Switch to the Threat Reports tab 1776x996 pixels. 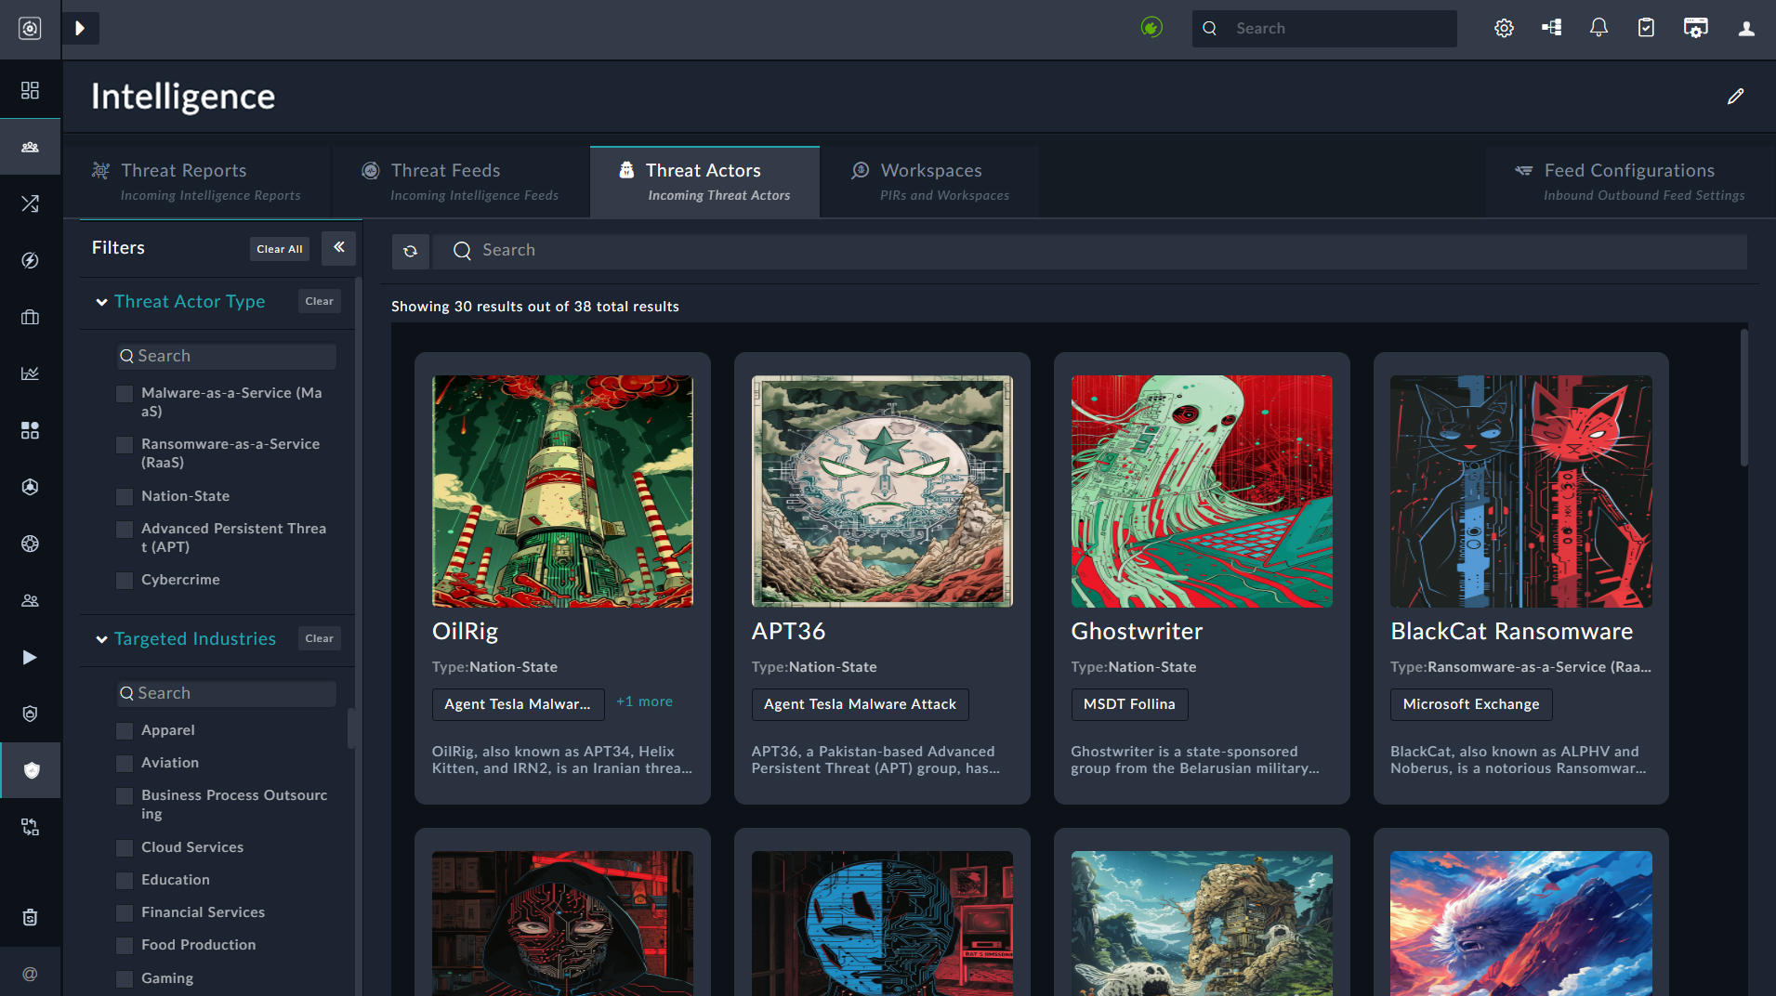point(197,182)
